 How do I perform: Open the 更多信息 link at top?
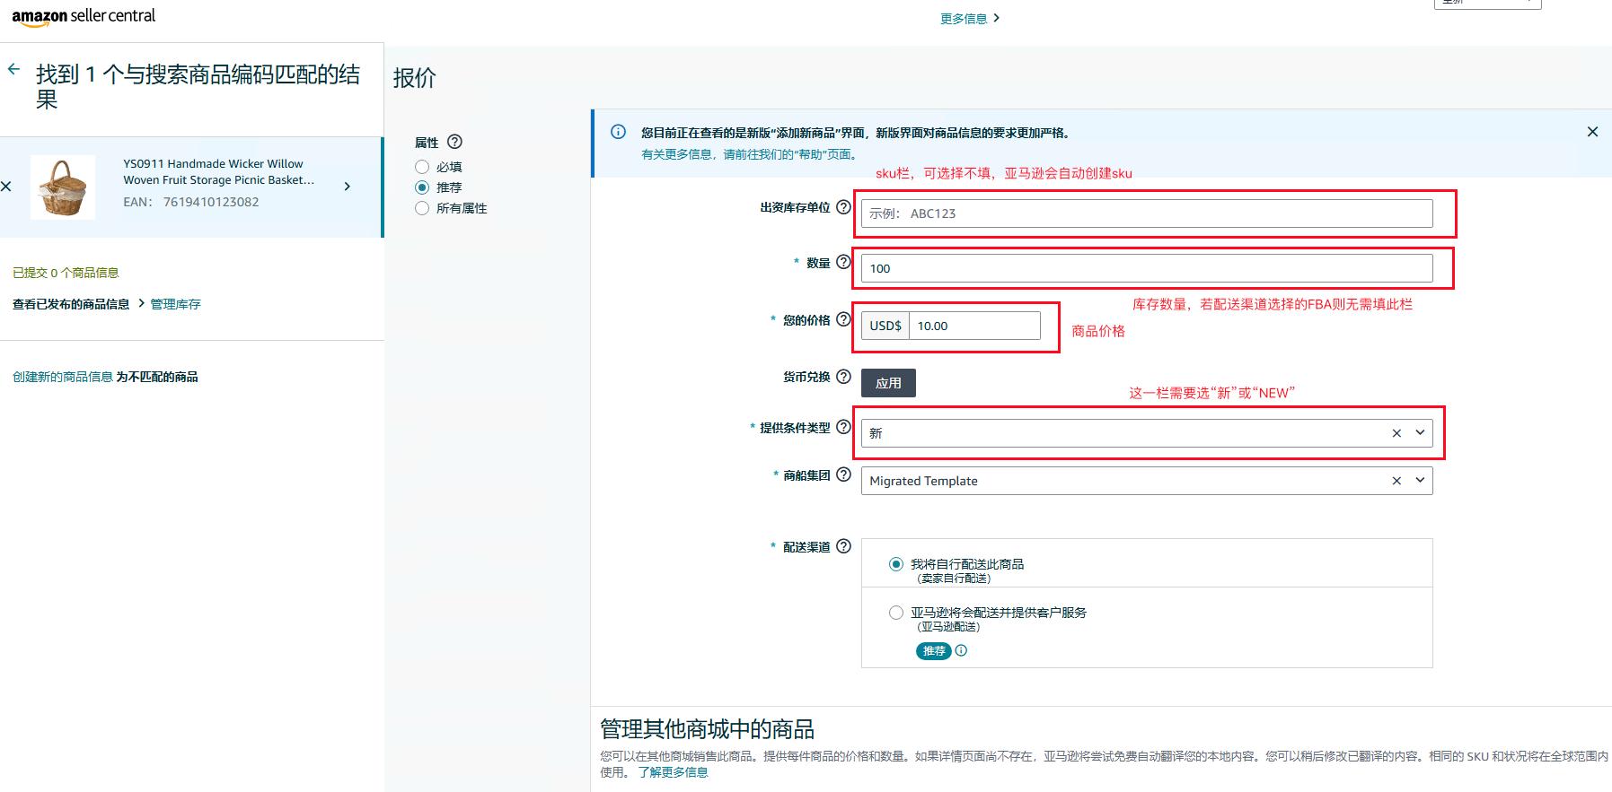[969, 19]
